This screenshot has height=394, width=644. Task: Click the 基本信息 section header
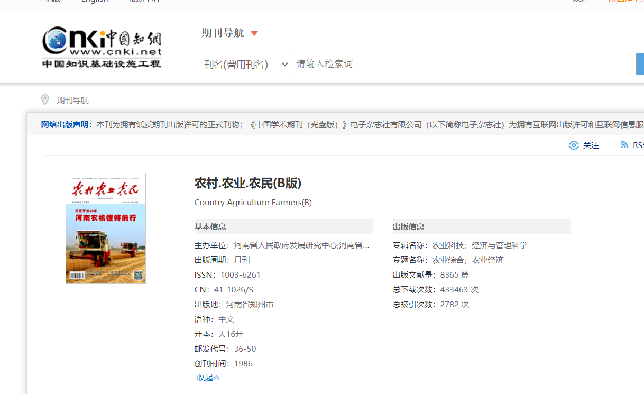click(210, 226)
